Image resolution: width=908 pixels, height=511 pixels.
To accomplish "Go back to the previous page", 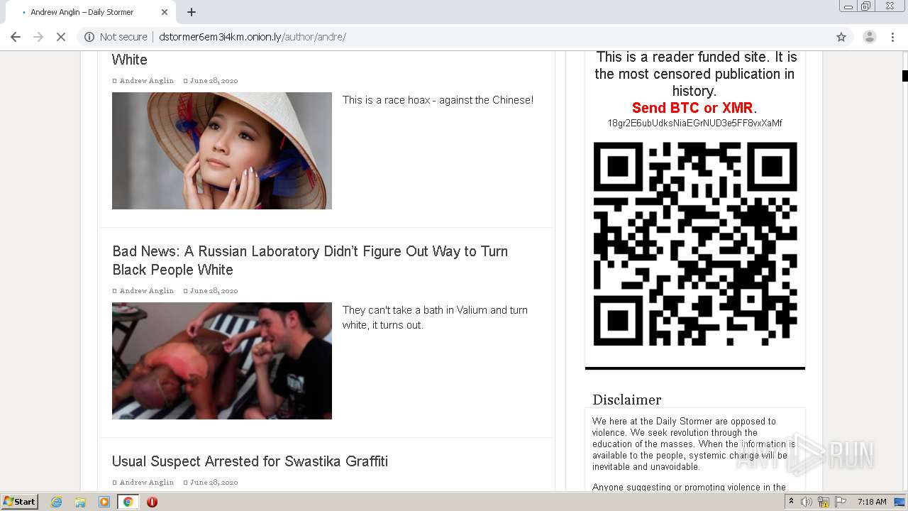I will click(16, 37).
